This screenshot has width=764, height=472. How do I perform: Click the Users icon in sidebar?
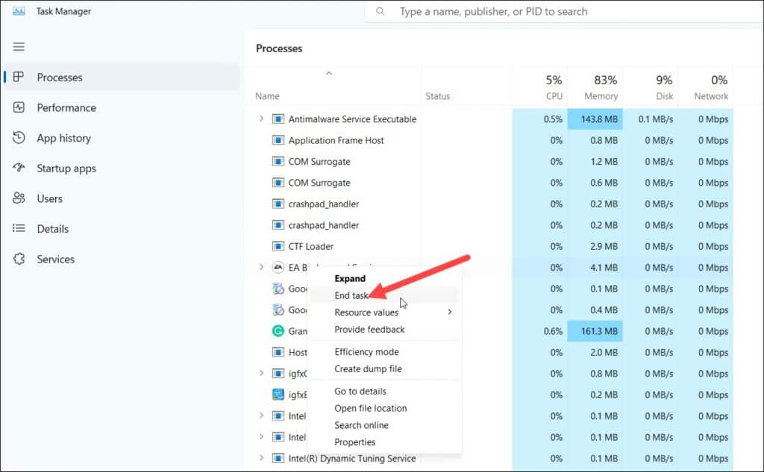coord(19,198)
